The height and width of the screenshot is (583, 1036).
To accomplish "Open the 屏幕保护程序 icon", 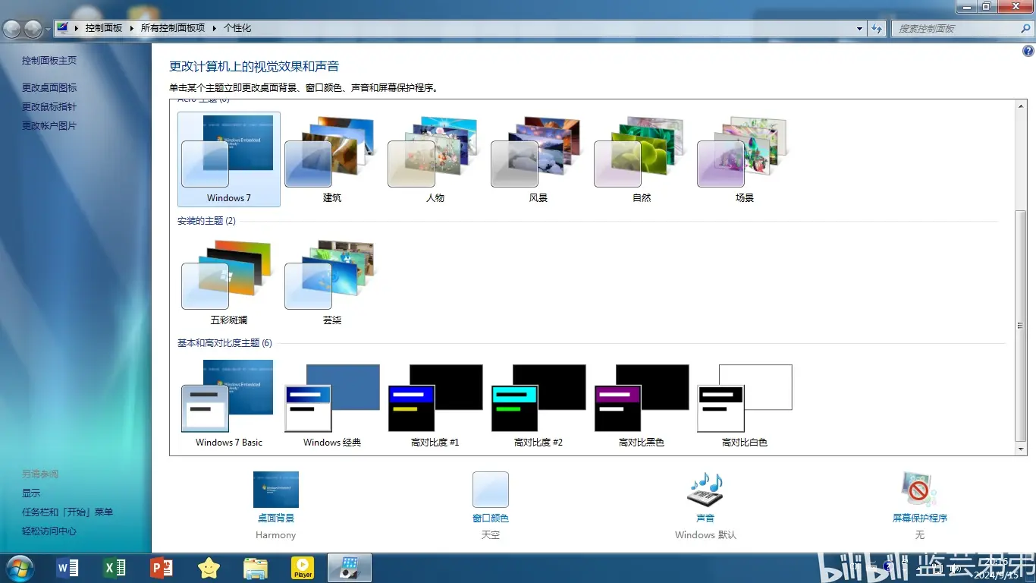I will [x=919, y=490].
